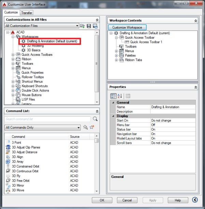Click the Quick Properties icon in tree
The image size is (205, 209).
tap(18, 73)
